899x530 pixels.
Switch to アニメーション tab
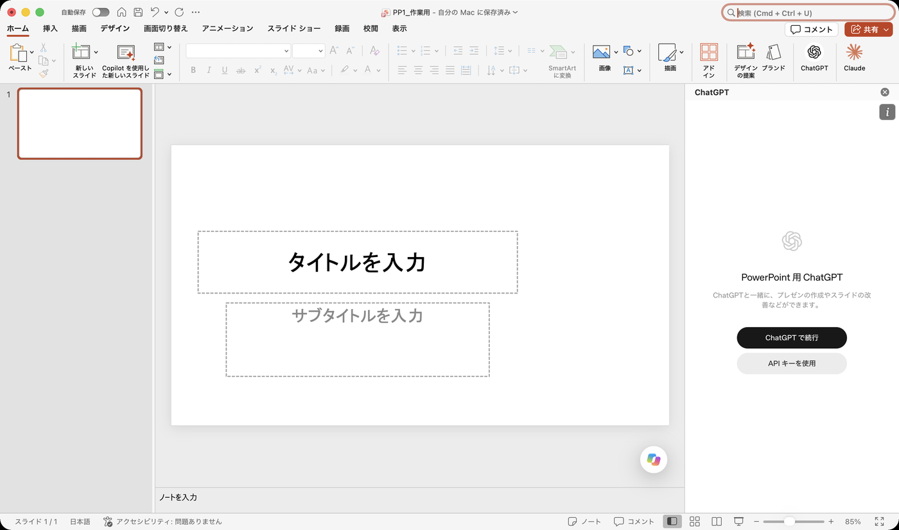(x=227, y=28)
